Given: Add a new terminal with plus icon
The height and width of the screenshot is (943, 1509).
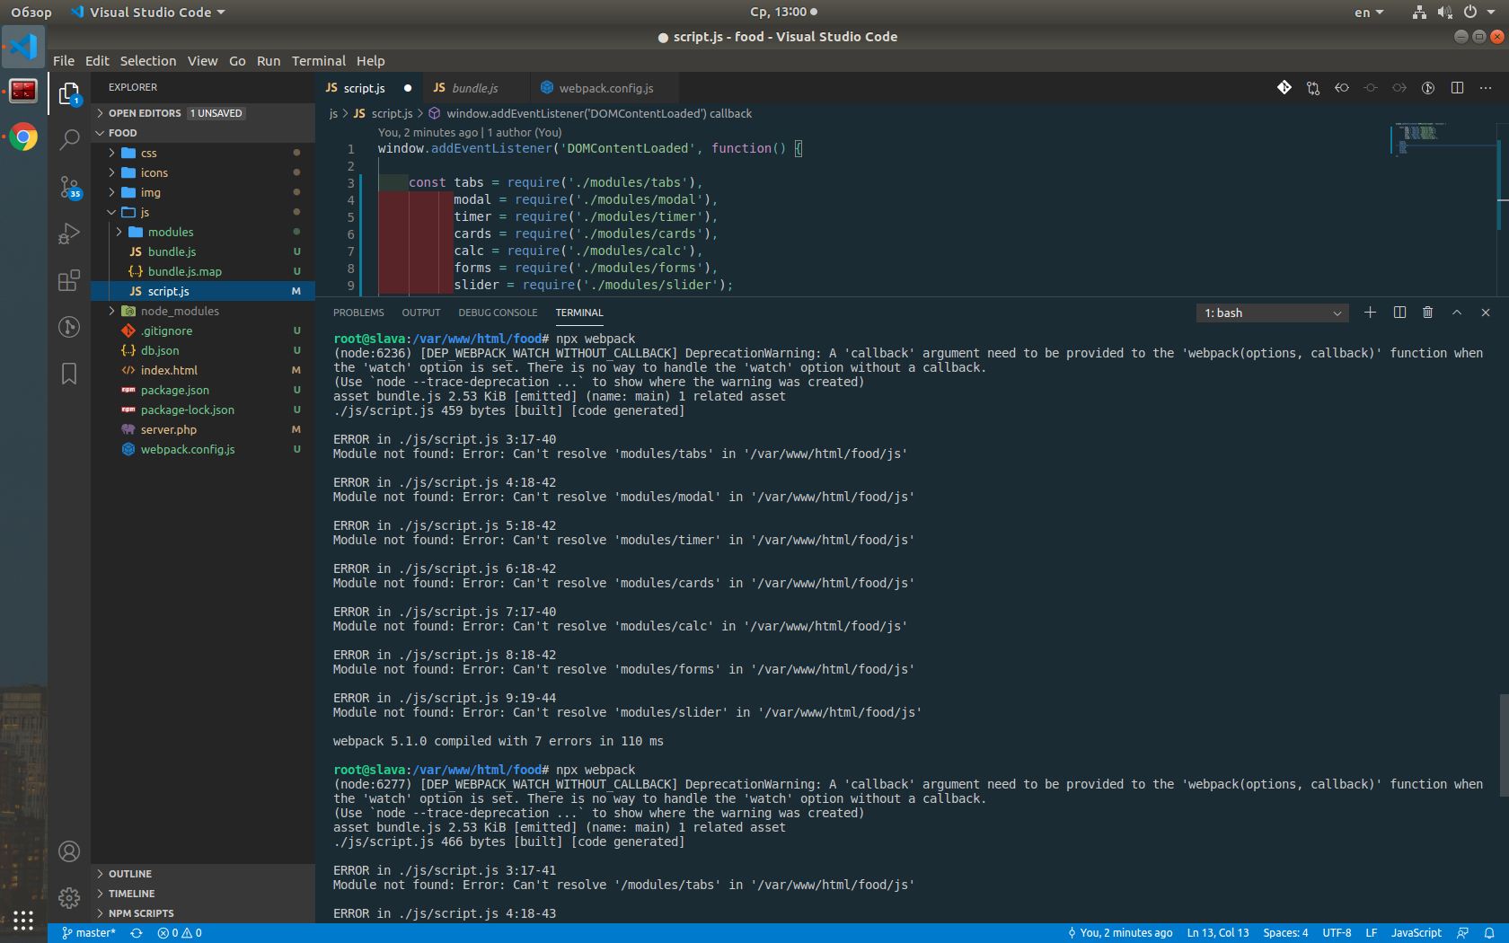Looking at the screenshot, I should pos(1370,313).
